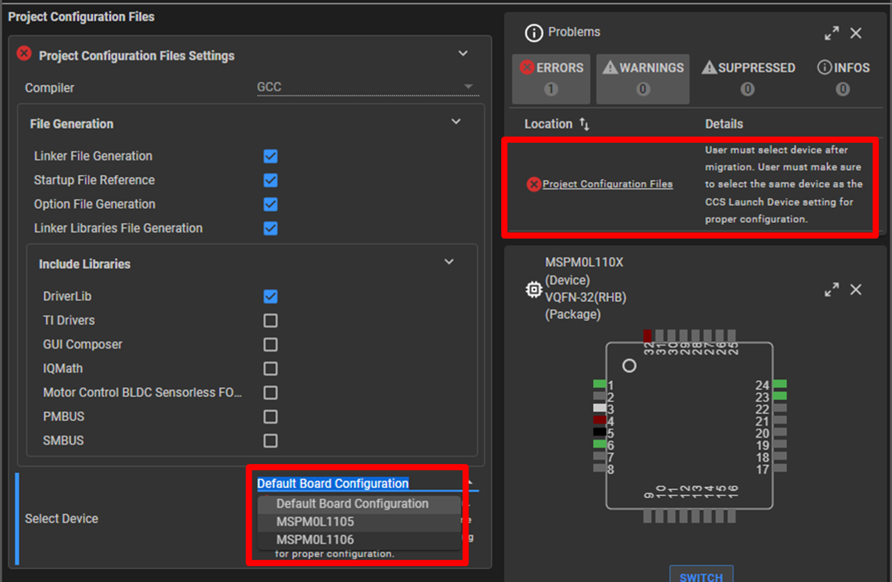Open the Compiler GCC dropdown
Screen dimensions: 892x582
(x=367, y=88)
